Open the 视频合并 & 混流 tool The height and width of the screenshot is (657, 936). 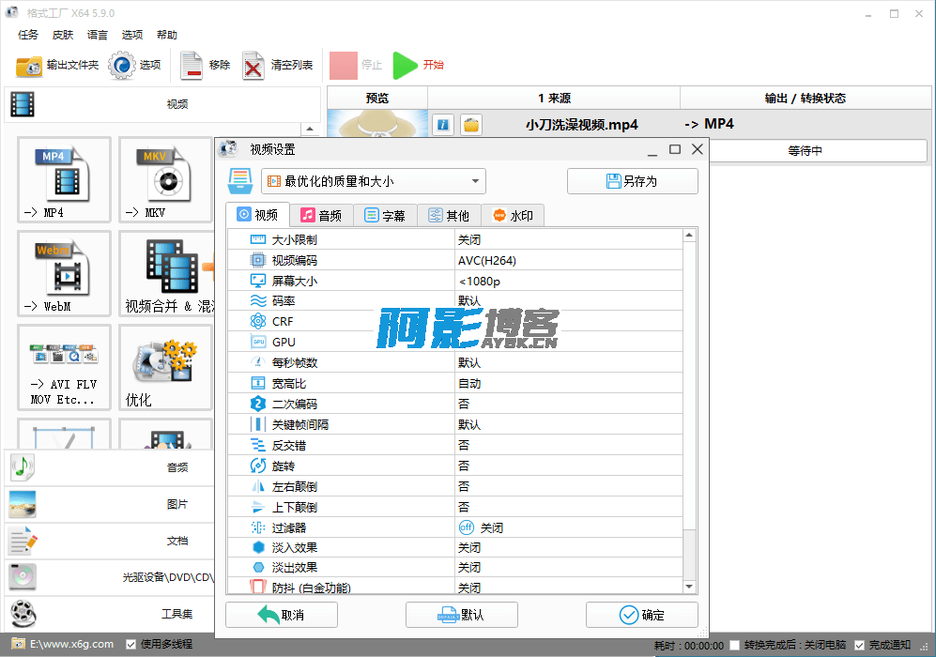pyautogui.click(x=166, y=273)
